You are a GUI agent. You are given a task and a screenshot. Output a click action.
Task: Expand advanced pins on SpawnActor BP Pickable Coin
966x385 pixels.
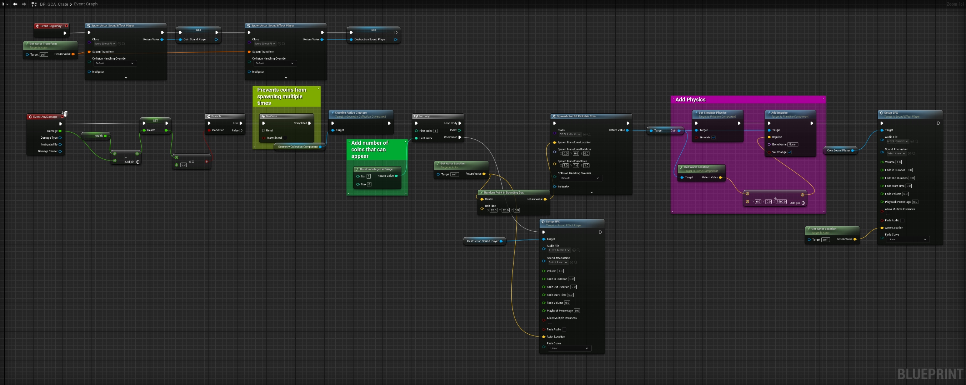pyautogui.click(x=592, y=192)
